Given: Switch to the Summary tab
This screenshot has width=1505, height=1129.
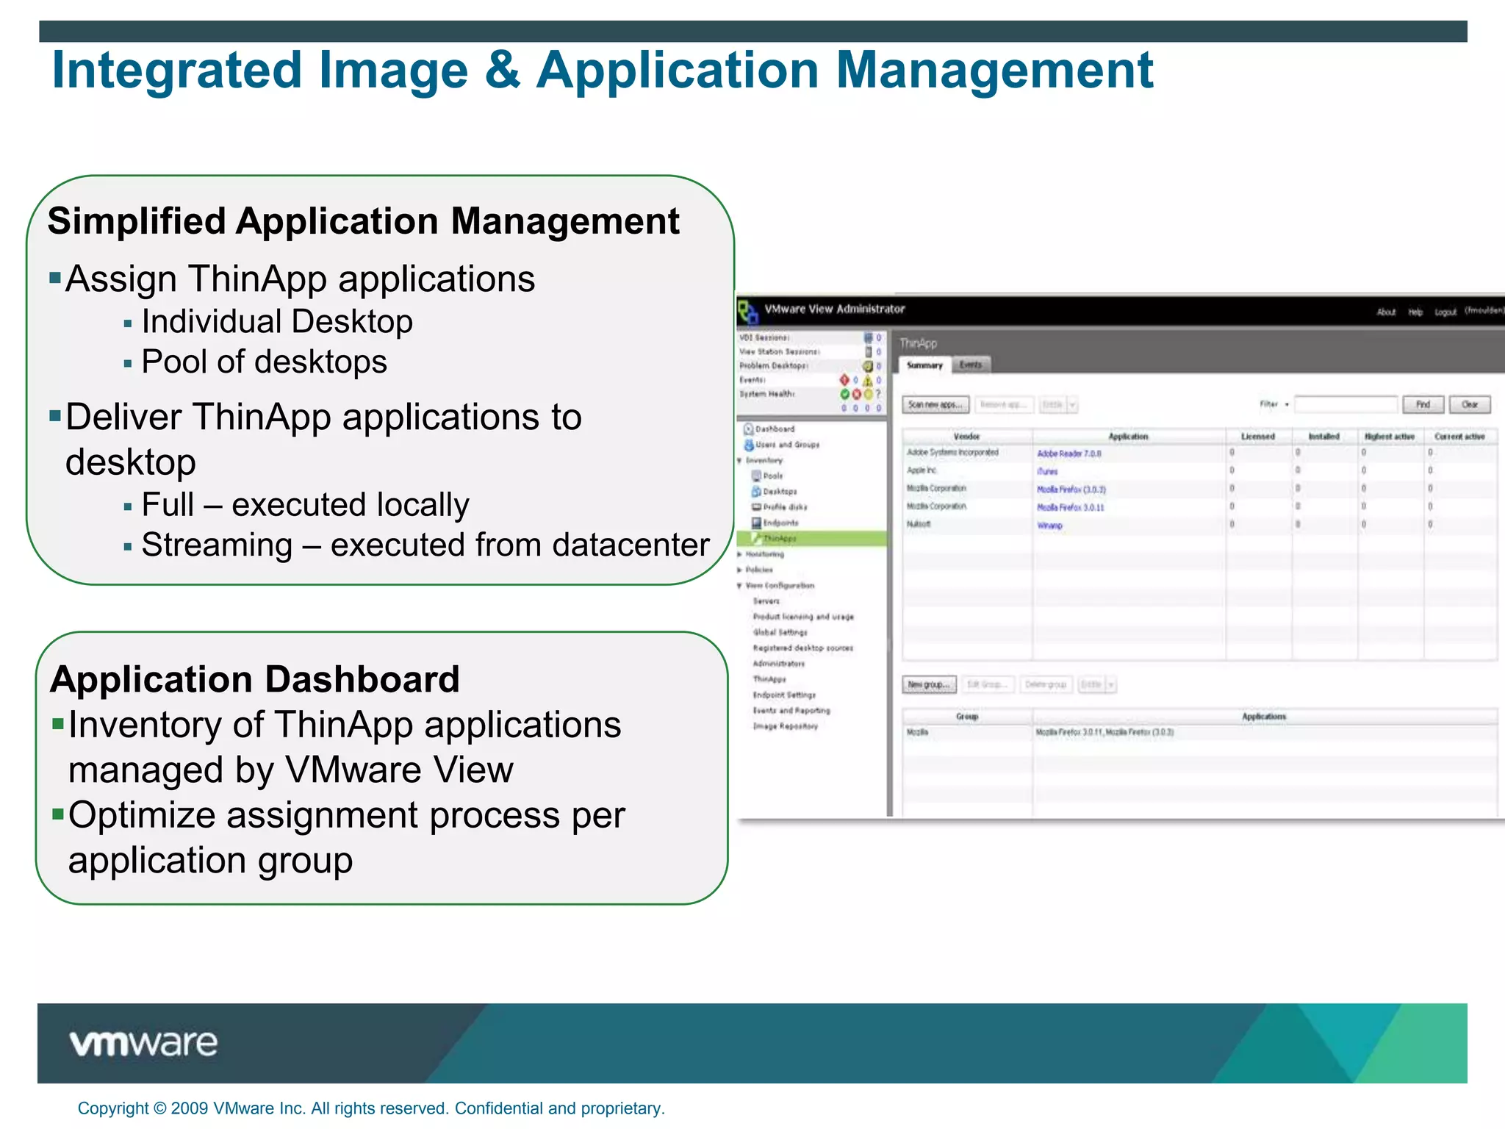Looking at the screenshot, I should (x=924, y=365).
